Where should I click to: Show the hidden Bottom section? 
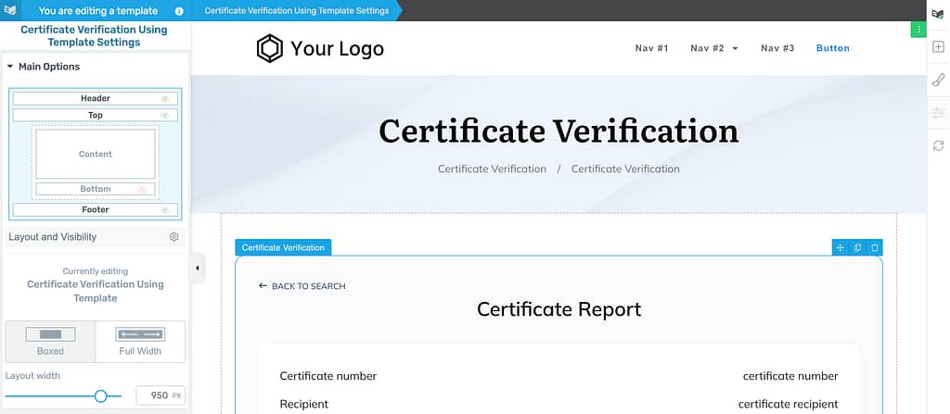click(142, 189)
